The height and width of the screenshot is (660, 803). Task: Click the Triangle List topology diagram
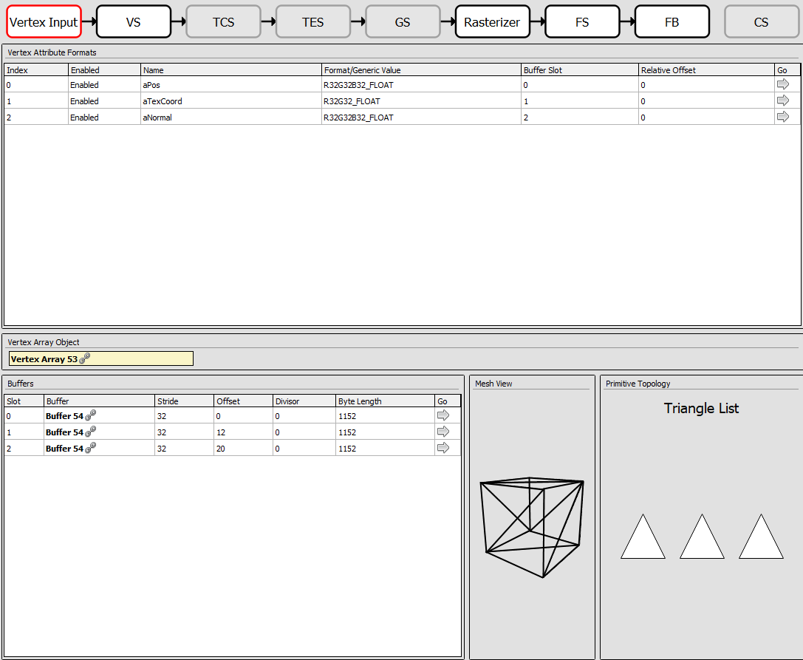tap(702, 537)
